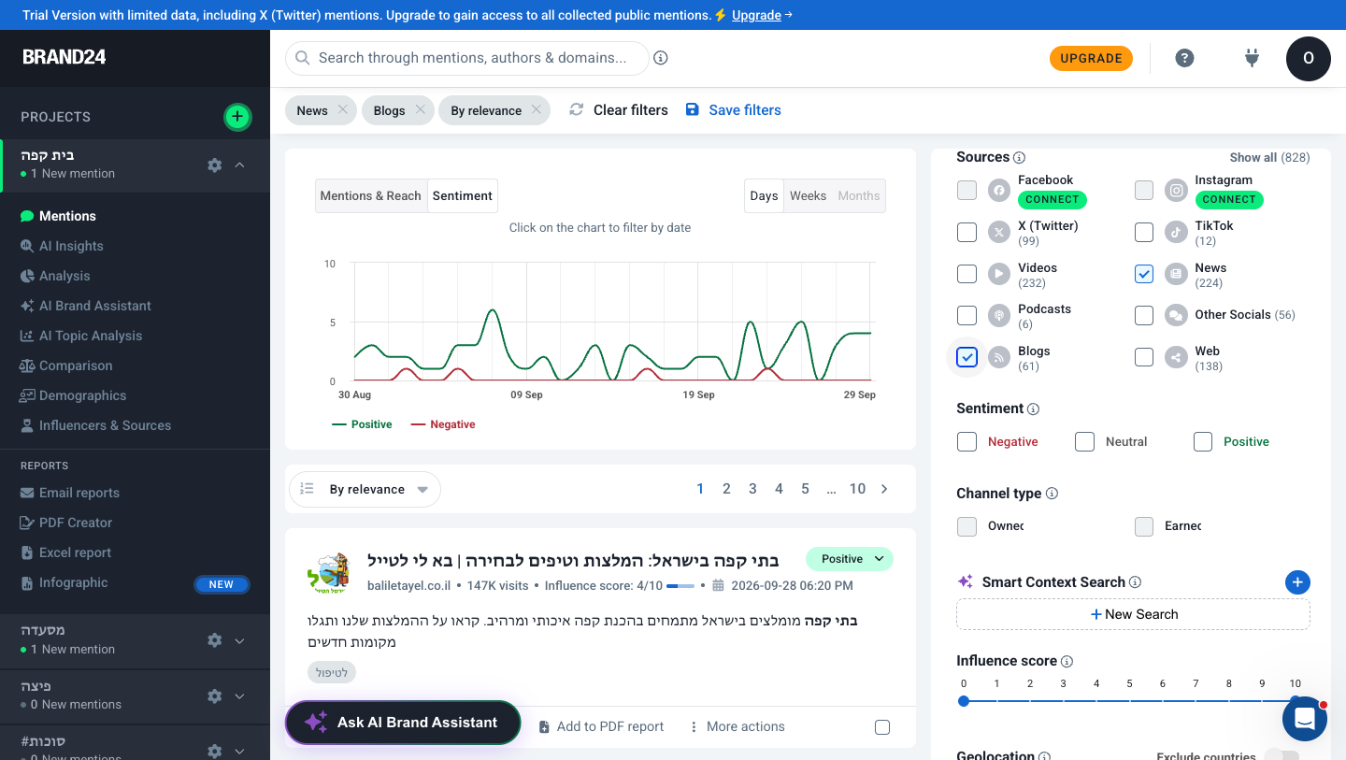The height and width of the screenshot is (760, 1346).
Task: Remove the By relevance filter chip
Action: tap(537, 109)
